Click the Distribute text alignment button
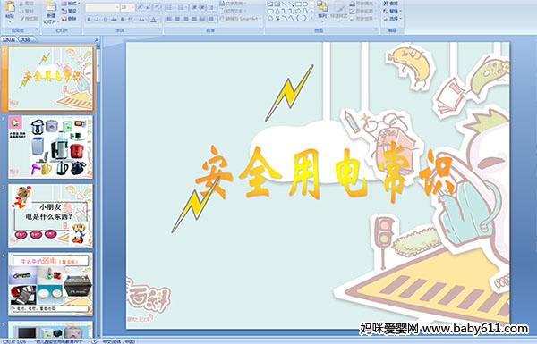This screenshot has width=537, height=344. click(202, 19)
